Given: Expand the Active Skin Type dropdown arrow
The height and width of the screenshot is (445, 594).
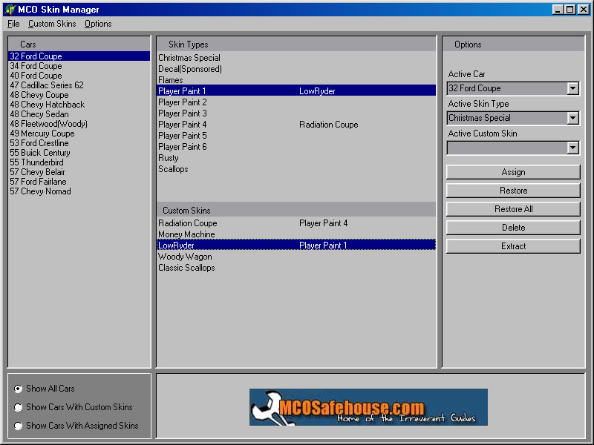Looking at the screenshot, I should 572,118.
